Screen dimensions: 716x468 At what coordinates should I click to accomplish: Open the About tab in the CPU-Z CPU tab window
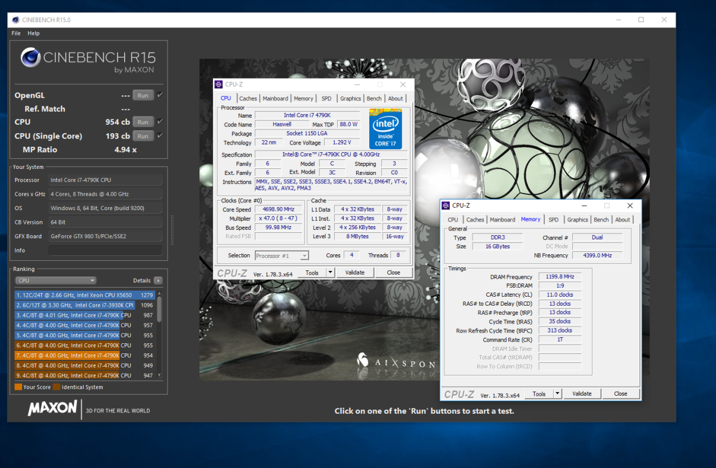click(x=396, y=98)
